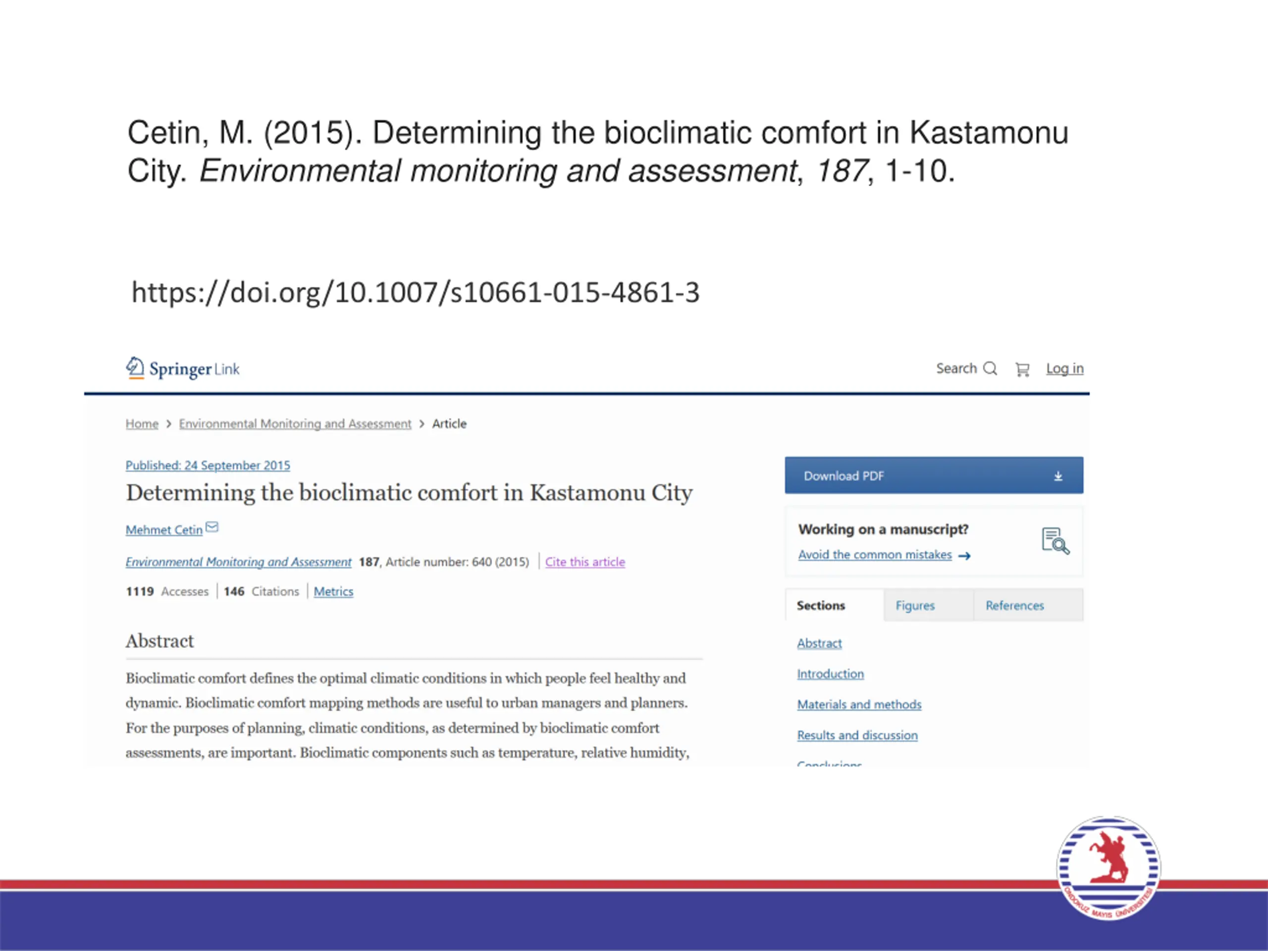
Task: Click the Log in link
Action: [1064, 369]
